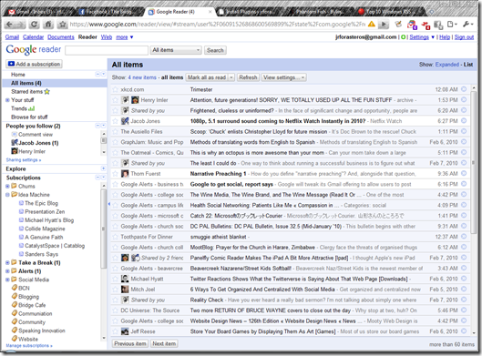Bookmark this page with the star icon
The height and width of the screenshot is (356, 482).
click(x=62, y=25)
